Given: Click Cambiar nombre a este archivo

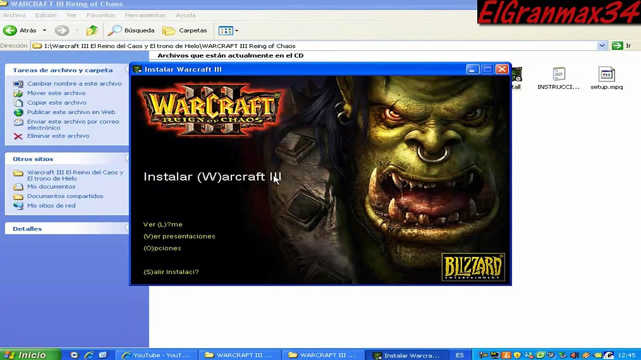Looking at the screenshot, I should click(74, 83).
